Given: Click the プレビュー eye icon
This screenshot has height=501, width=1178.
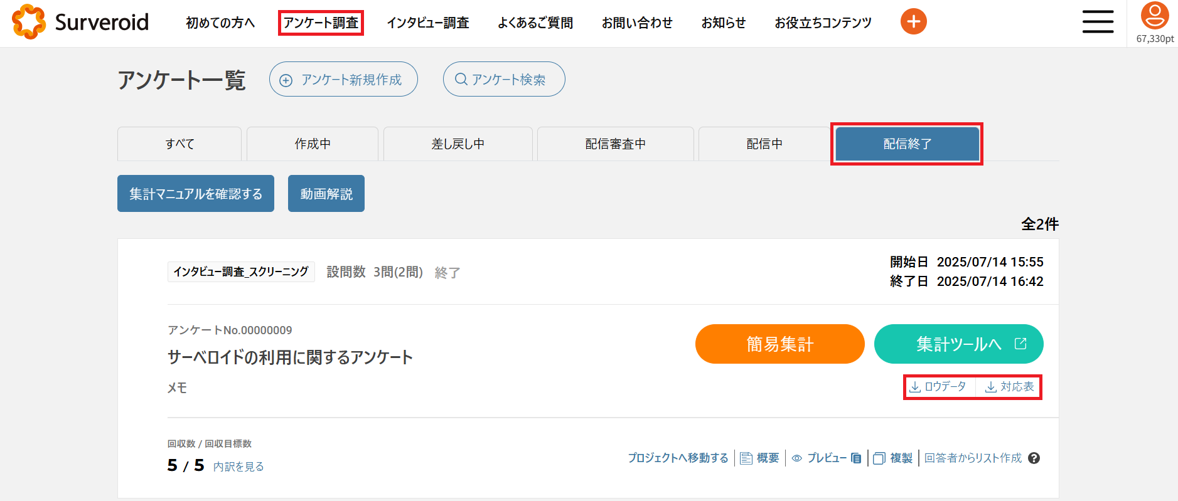Looking at the screenshot, I should 797,458.
